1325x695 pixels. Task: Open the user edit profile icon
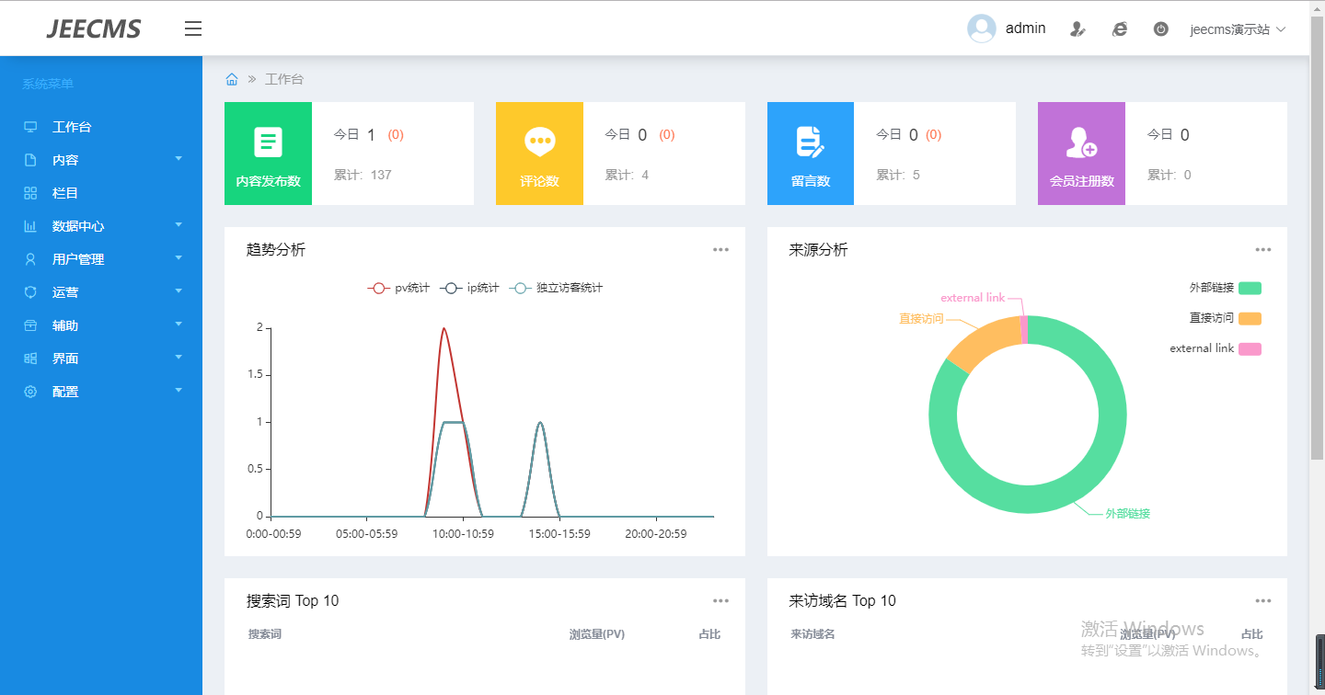[1077, 29]
